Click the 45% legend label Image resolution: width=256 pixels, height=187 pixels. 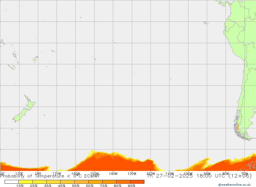(62, 186)
